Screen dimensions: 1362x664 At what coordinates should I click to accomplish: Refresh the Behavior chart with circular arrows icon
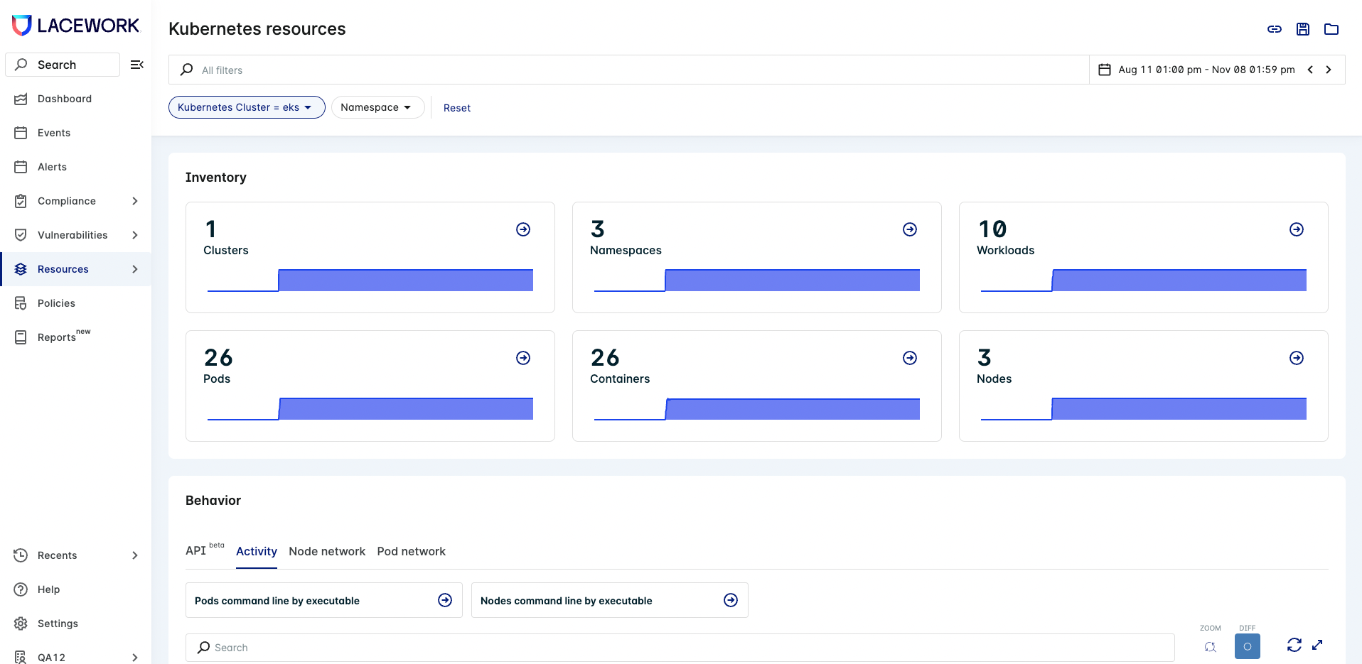pyautogui.click(x=1295, y=645)
